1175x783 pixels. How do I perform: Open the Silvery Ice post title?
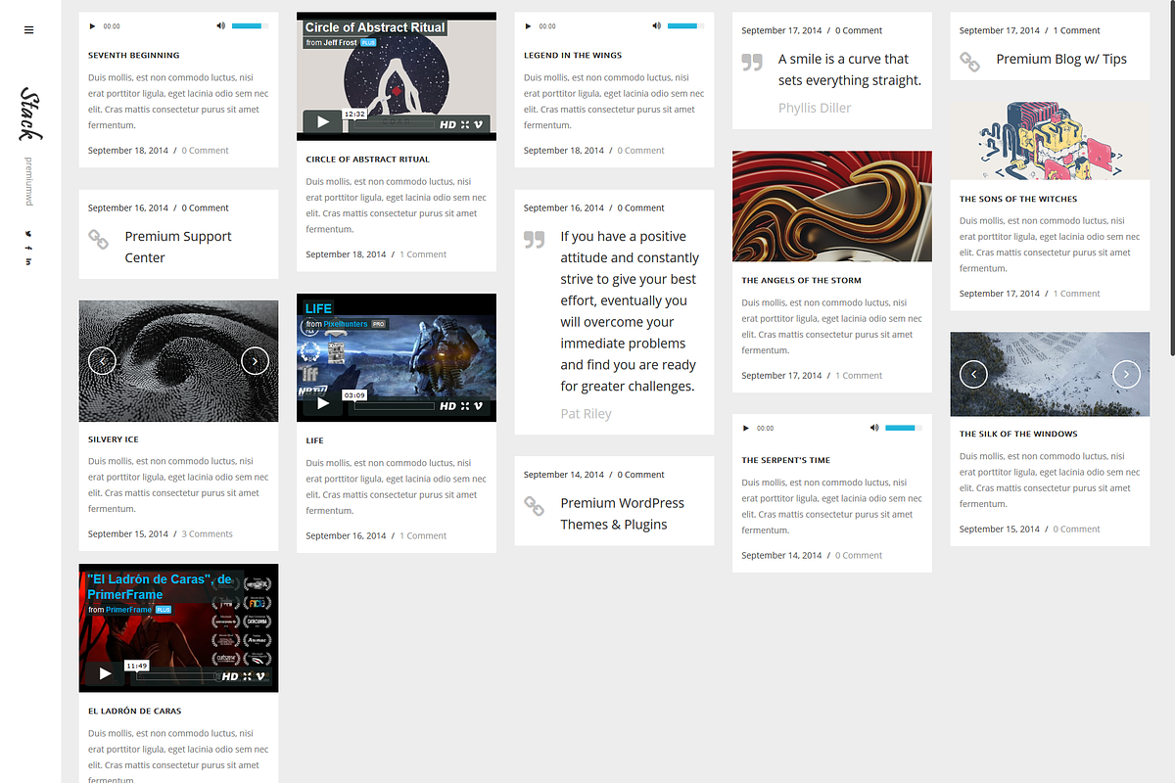[x=114, y=440]
